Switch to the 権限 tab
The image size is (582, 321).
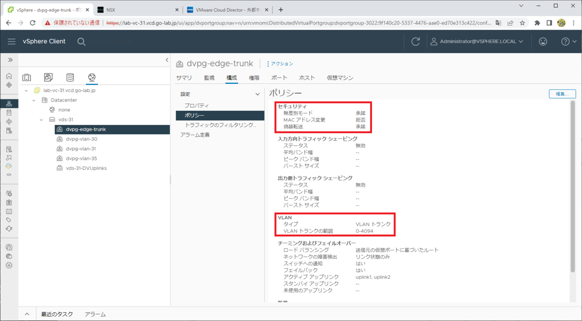point(254,77)
